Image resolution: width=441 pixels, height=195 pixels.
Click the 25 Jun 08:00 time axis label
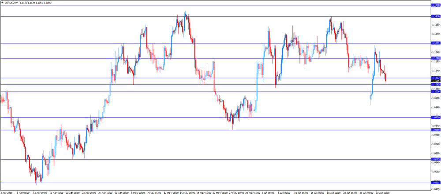[367, 193]
